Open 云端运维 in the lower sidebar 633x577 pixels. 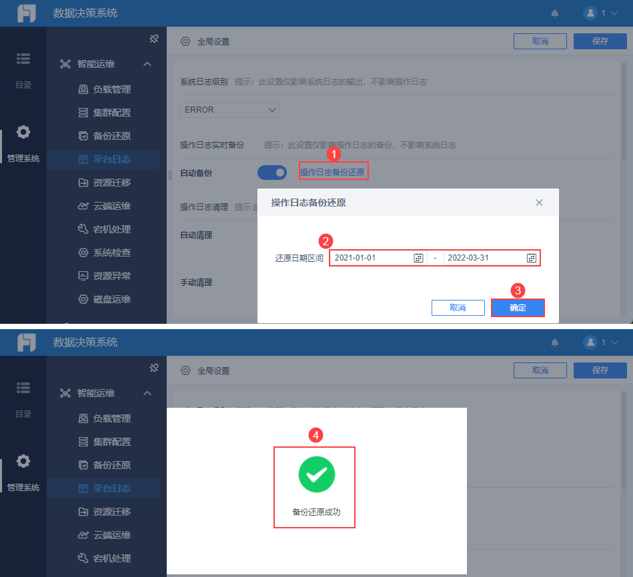104,535
